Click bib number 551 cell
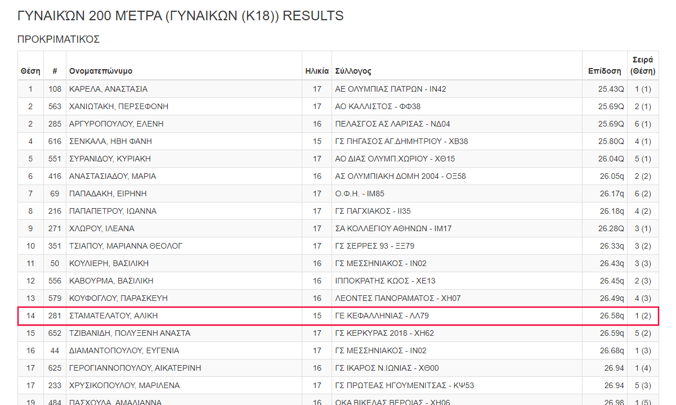Image resolution: width=676 pixels, height=405 pixels. pyautogui.click(x=55, y=159)
